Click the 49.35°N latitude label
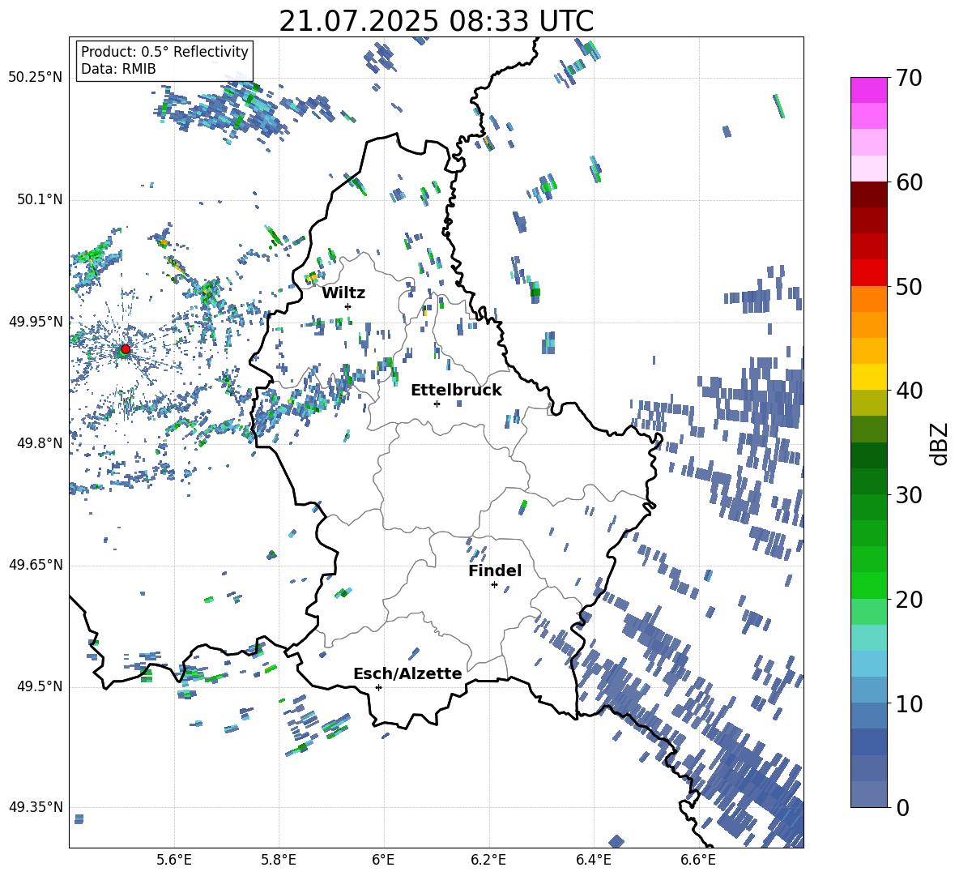The image size is (959, 876). (x=36, y=807)
